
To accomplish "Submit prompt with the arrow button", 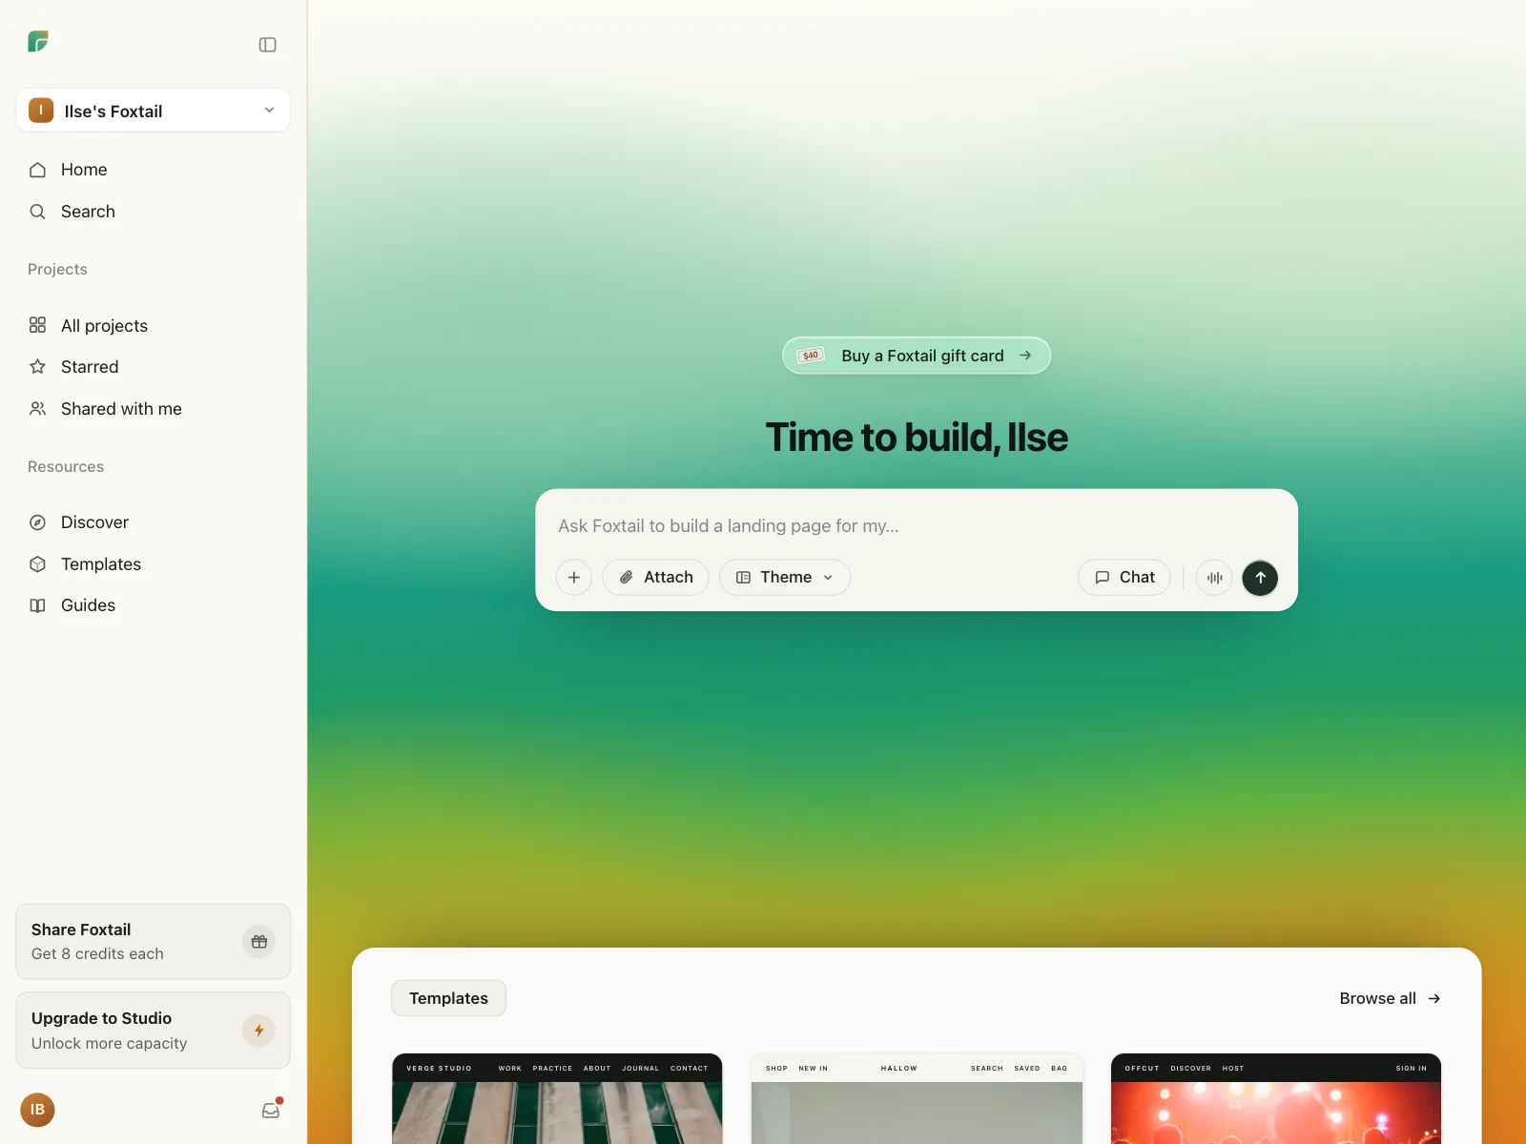I will click(x=1260, y=578).
